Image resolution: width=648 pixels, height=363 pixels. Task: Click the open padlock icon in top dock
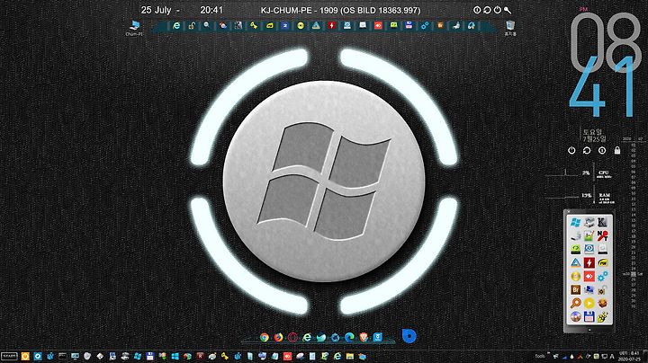coord(192,25)
